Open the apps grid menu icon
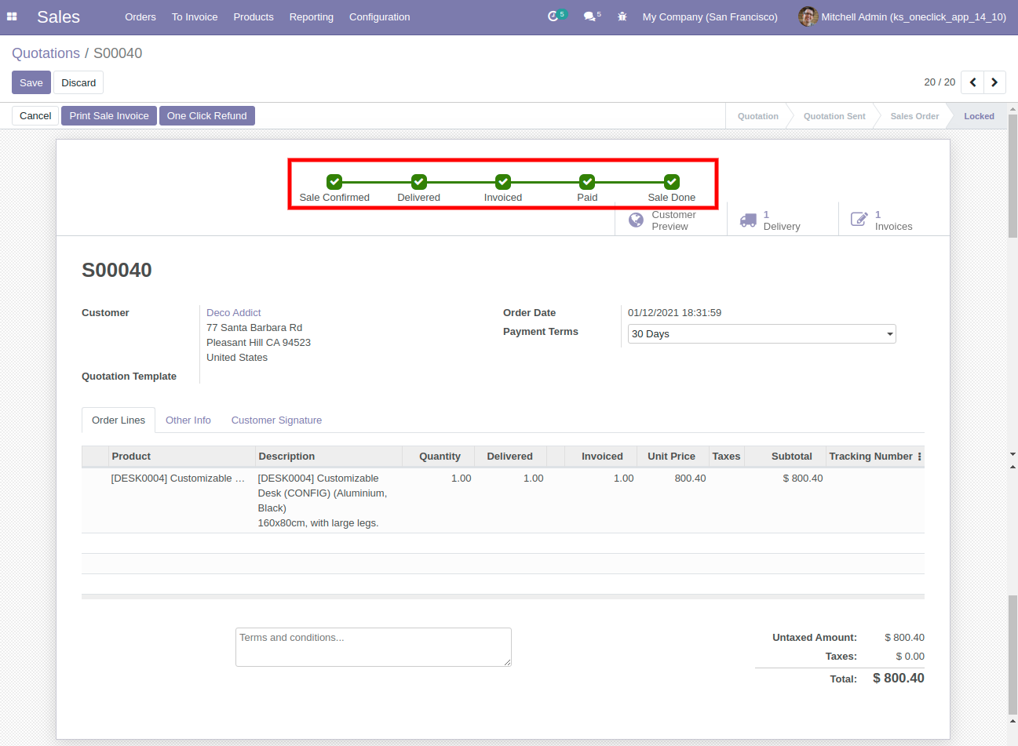The height and width of the screenshot is (746, 1018). 12,16
